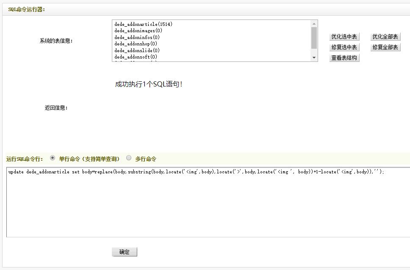Focus the SQL command text area
The image size is (410, 270).
coord(208,202)
